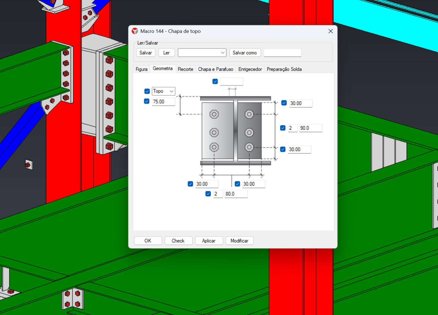Click the Check button
This screenshot has width=438, height=315.
click(x=178, y=241)
